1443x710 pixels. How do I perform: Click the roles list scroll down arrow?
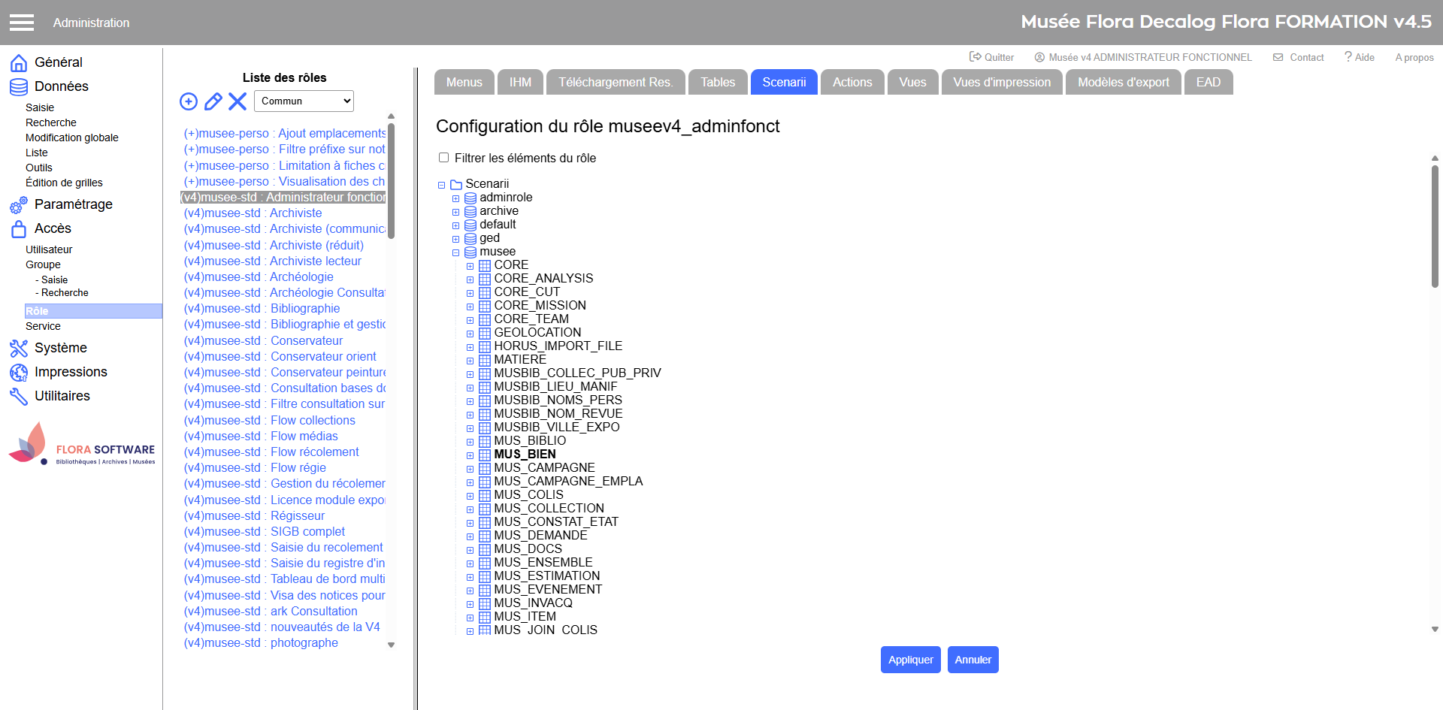(391, 645)
